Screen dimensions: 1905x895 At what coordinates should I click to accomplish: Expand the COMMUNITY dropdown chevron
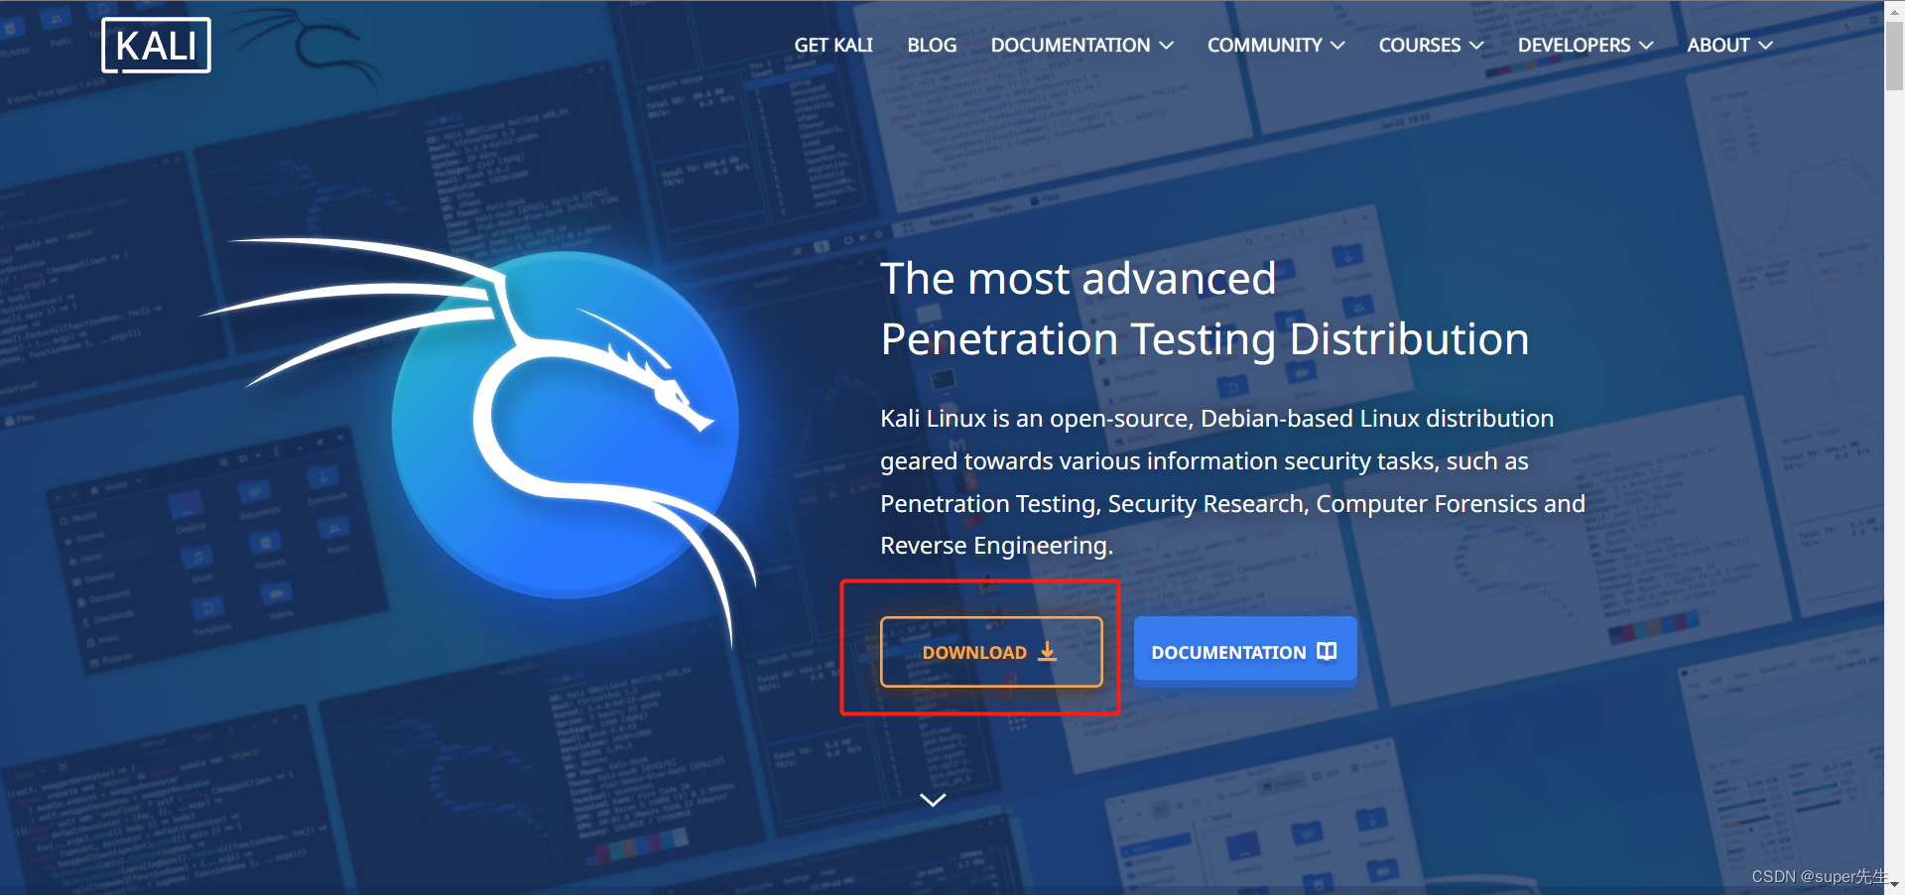(1337, 46)
